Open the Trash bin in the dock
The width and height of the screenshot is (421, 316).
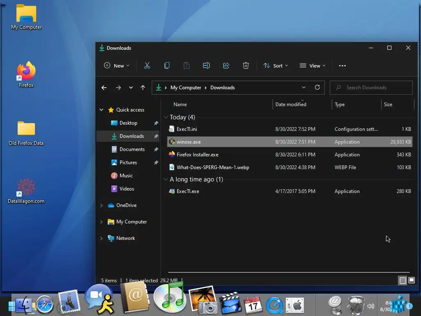(356, 305)
